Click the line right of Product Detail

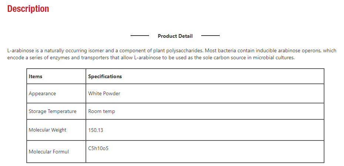[x=210, y=36]
